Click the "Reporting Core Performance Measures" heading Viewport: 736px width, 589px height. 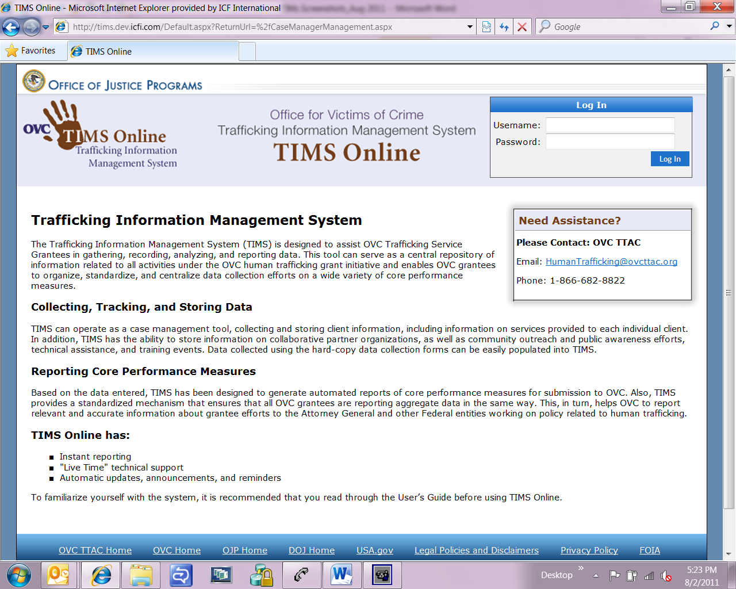(x=143, y=372)
